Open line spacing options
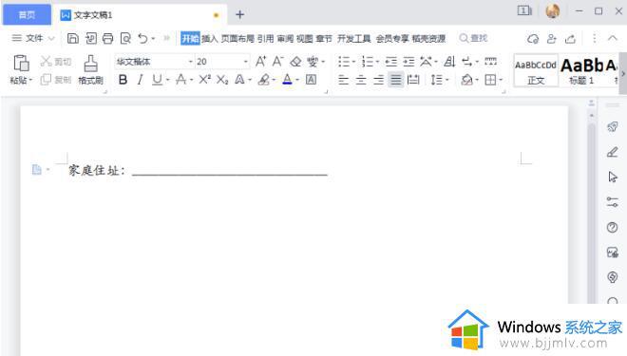 click(437, 80)
